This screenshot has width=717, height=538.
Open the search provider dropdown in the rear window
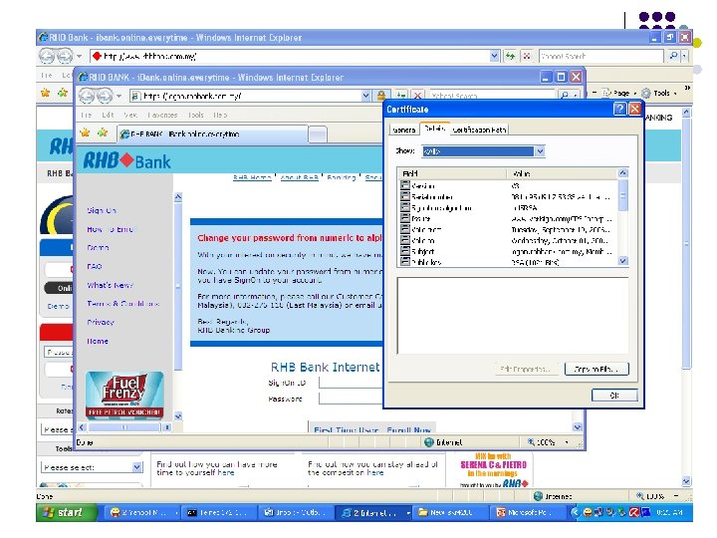point(684,56)
